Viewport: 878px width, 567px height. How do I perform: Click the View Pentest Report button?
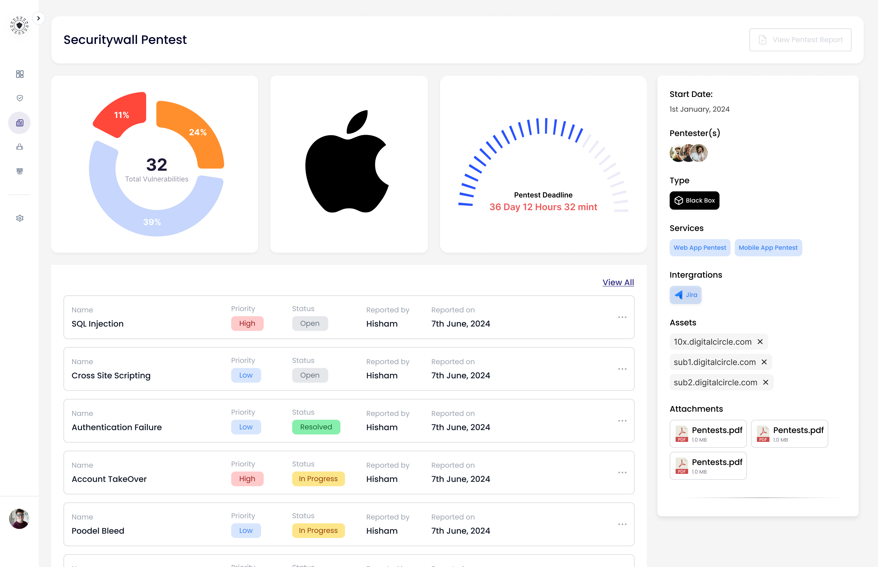800,40
